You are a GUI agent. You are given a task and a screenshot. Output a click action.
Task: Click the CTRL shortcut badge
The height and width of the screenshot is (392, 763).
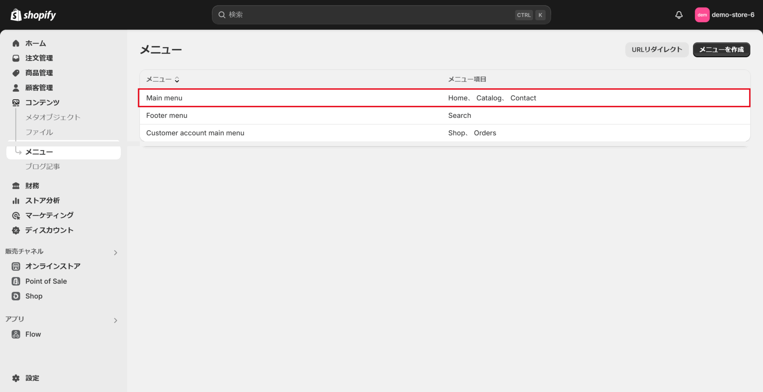pos(524,15)
